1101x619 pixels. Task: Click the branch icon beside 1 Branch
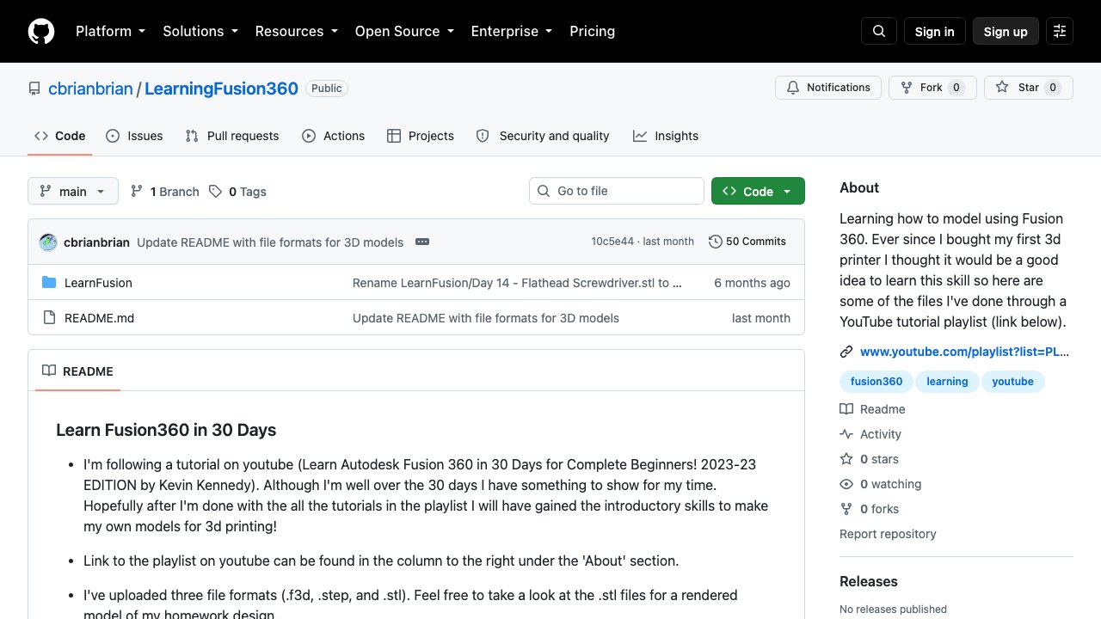click(x=137, y=192)
